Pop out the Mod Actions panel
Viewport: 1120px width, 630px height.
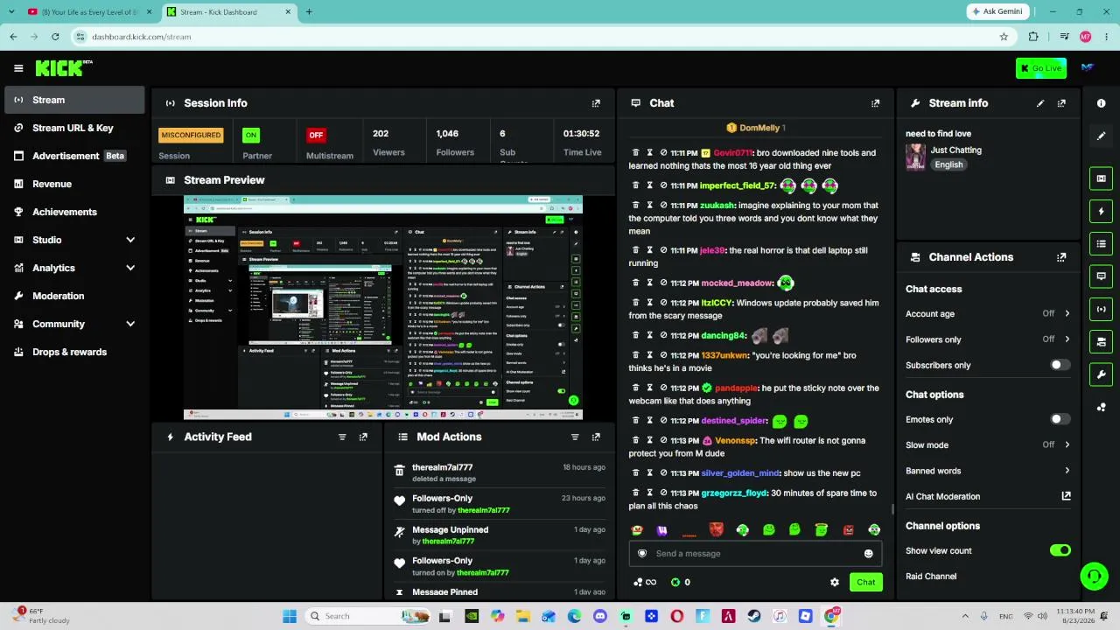tap(596, 437)
